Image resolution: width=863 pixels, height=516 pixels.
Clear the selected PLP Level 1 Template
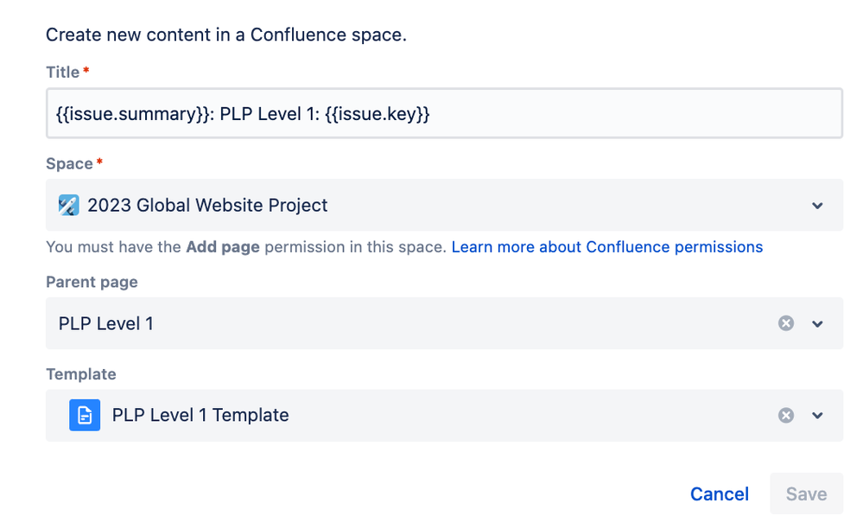(786, 416)
